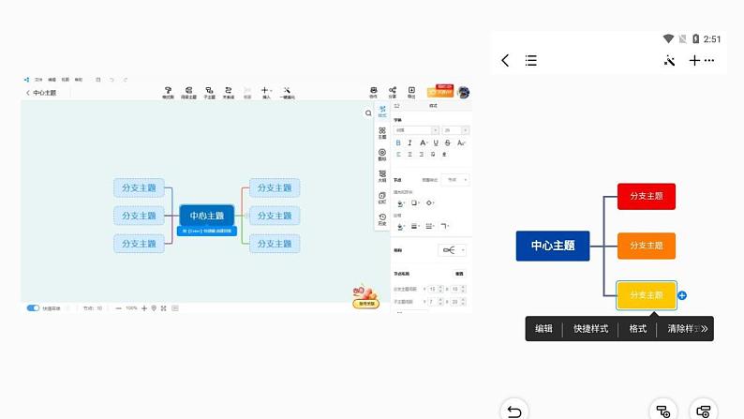Tap the undo button in mobile app
Image resolution: width=744 pixels, height=419 pixels.
(x=514, y=411)
